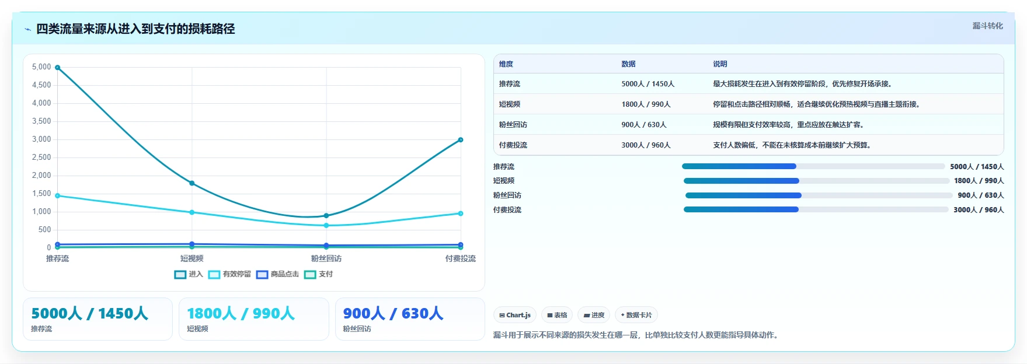Click the 进度 tag chip
The width and height of the screenshot is (1027, 364).
[594, 315]
